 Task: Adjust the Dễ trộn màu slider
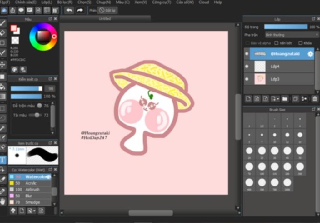40,106
